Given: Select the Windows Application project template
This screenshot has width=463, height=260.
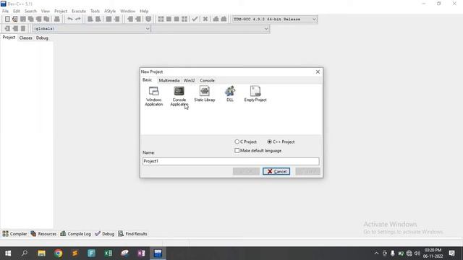Looking at the screenshot, I should [153, 96].
